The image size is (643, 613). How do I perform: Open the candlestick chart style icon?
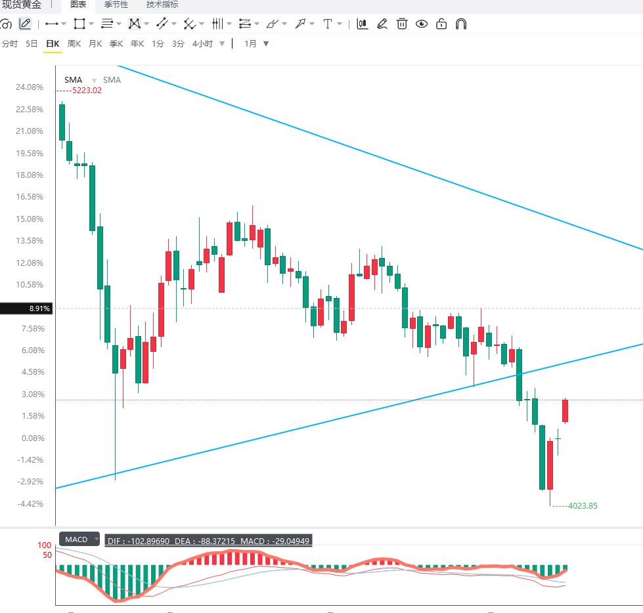pos(362,24)
